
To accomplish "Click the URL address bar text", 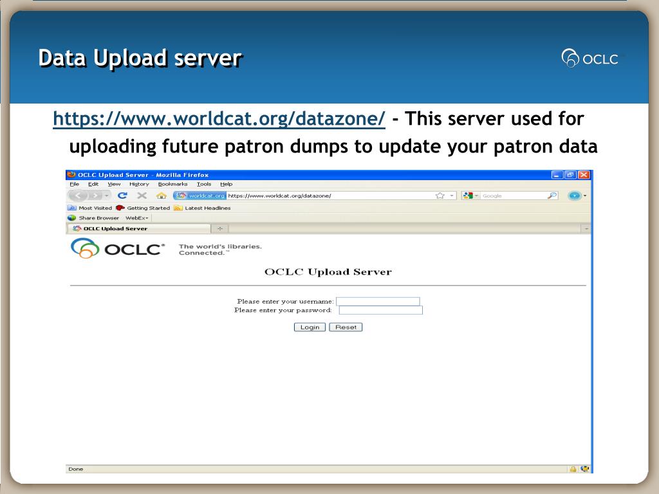I will (x=279, y=196).
